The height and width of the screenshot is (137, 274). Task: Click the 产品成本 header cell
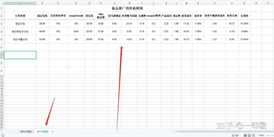(166, 16)
